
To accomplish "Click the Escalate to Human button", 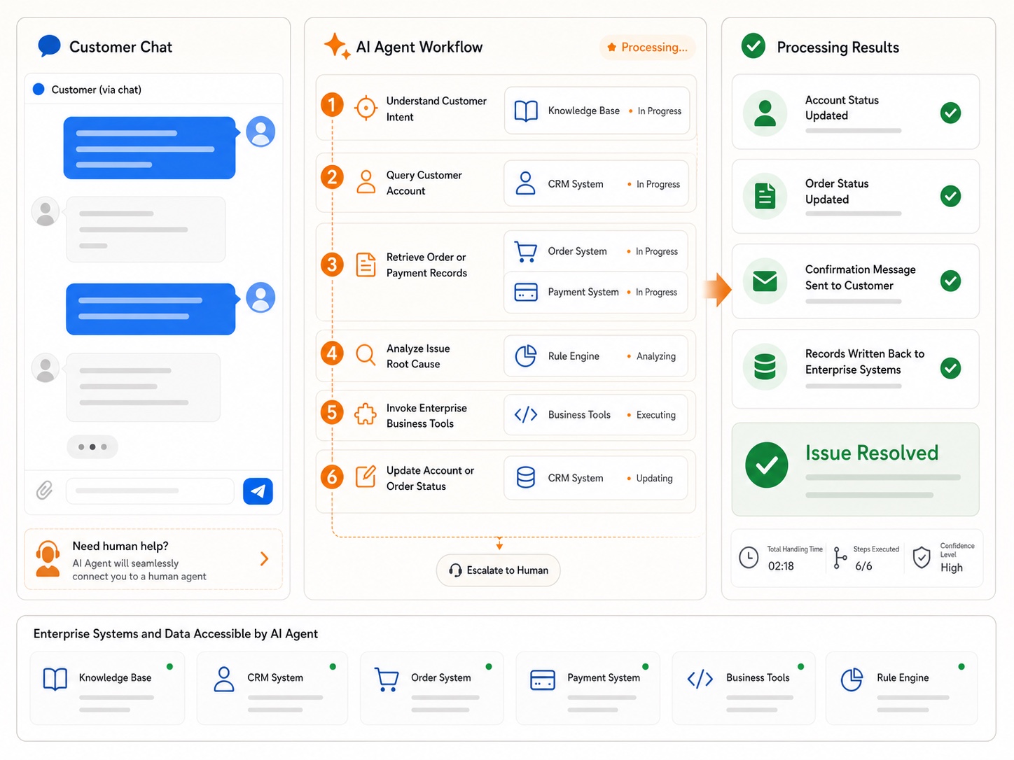I will click(498, 570).
